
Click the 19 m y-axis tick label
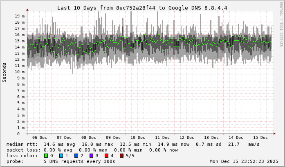coord(20,16)
